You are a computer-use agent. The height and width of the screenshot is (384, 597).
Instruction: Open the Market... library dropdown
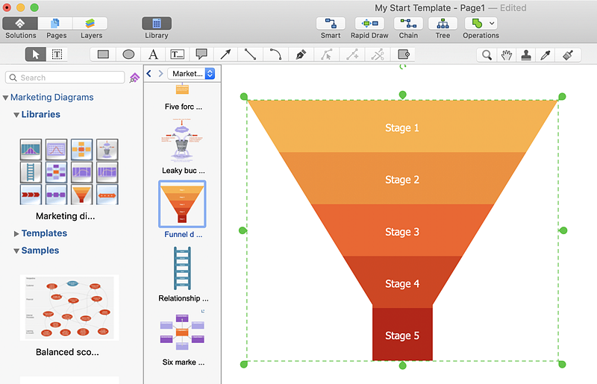point(192,74)
